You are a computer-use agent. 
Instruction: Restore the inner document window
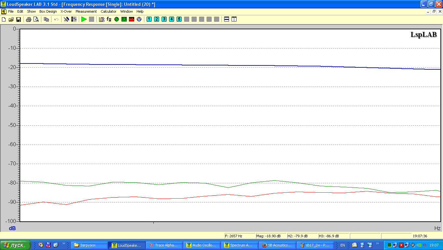click(x=434, y=11)
